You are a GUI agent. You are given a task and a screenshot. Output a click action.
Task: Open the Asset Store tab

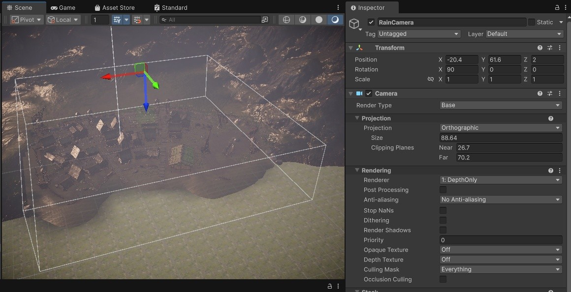coord(114,8)
